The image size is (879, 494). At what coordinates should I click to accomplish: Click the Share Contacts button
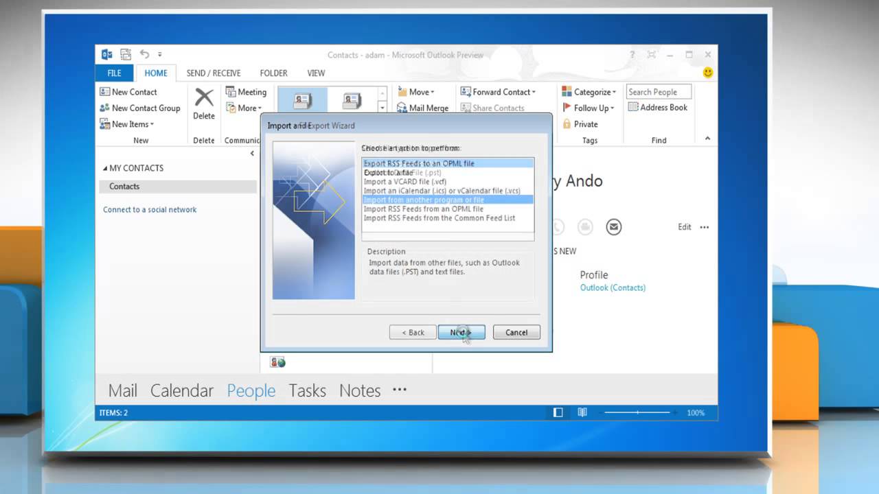coord(492,108)
